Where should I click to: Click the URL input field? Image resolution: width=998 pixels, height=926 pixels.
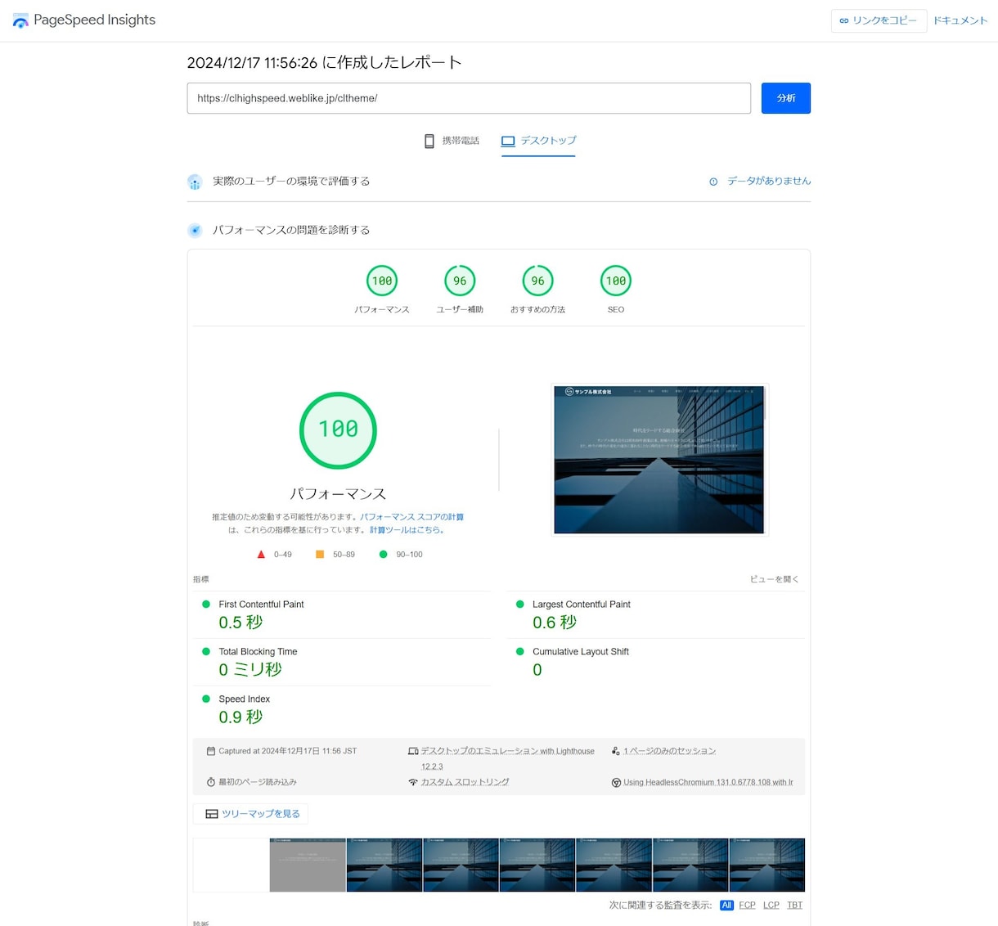469,98
